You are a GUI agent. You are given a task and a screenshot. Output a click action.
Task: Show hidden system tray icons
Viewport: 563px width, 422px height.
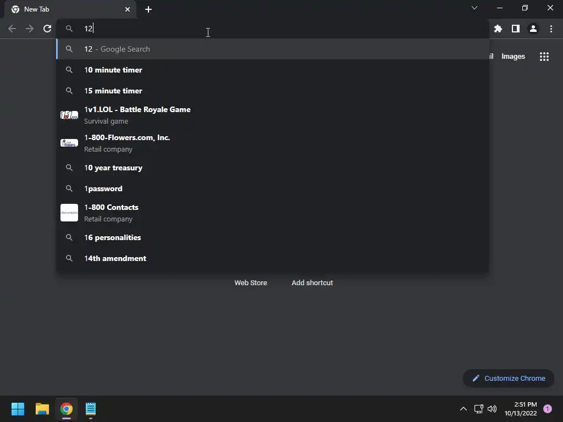463,409
